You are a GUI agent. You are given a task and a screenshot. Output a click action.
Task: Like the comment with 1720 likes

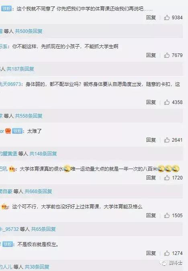click(x=167, y=177)
